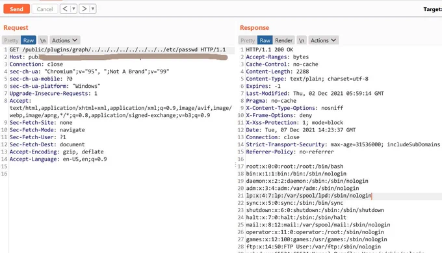The image size is (442, 253).
Task: Click the 'Sec-Fetch-Dest: document' header
Action: pos(47,144)
